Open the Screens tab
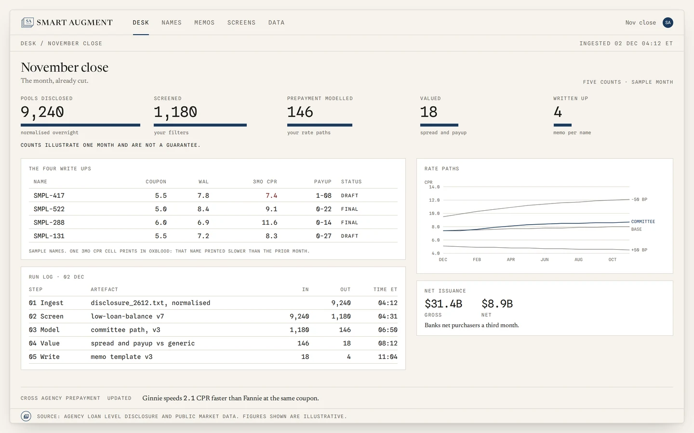The width and height of the screenshot is (694, 433). point(241,23)
